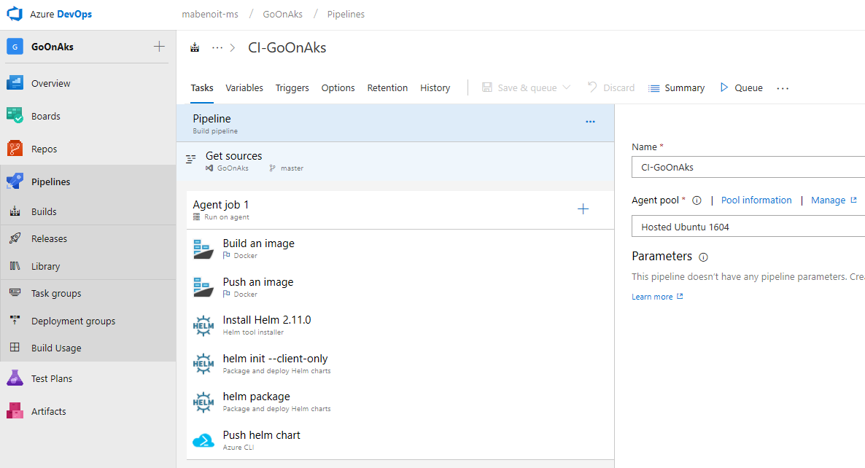The image size is (865, 468).
Task: Switch to the Variables tab
Action: (244, 87)
